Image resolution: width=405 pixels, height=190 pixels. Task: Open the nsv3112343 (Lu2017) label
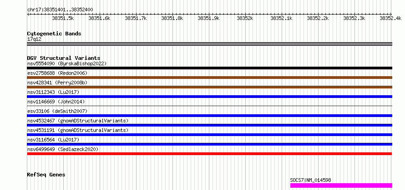point(53,92)
